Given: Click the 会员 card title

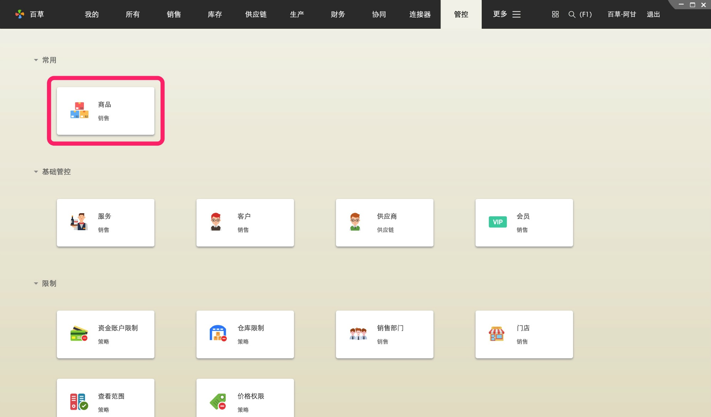Looking at the screenshot, I should (523, 216).
